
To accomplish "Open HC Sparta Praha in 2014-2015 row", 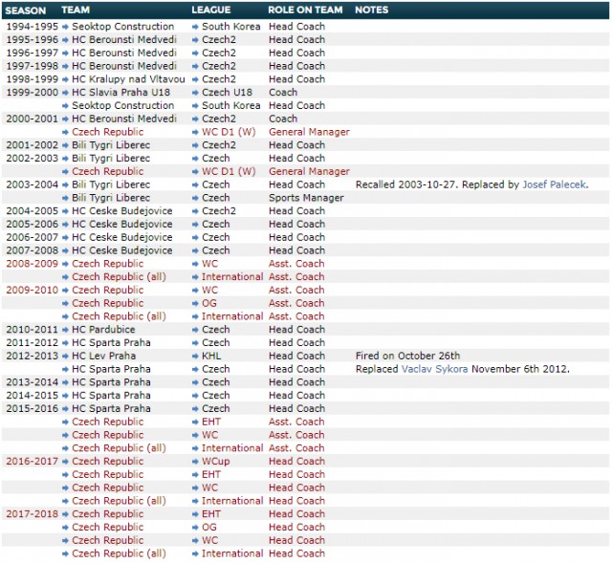I will pyautogui.click(x=111, y=395).
